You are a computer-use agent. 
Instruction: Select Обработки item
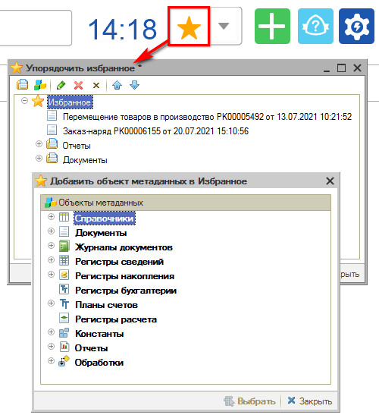(x=99, y=363)
